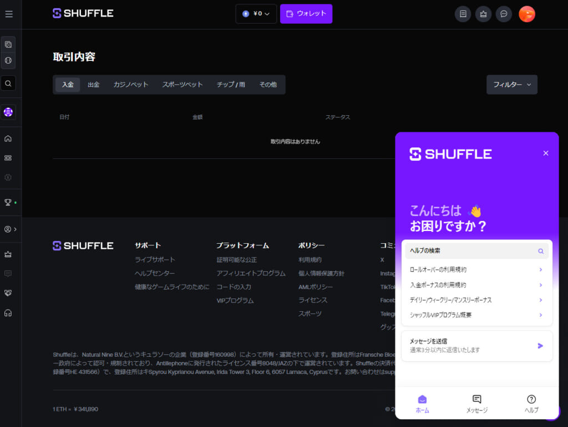Open ロールオーバーの利用規約 help article

tap(476, 270)
